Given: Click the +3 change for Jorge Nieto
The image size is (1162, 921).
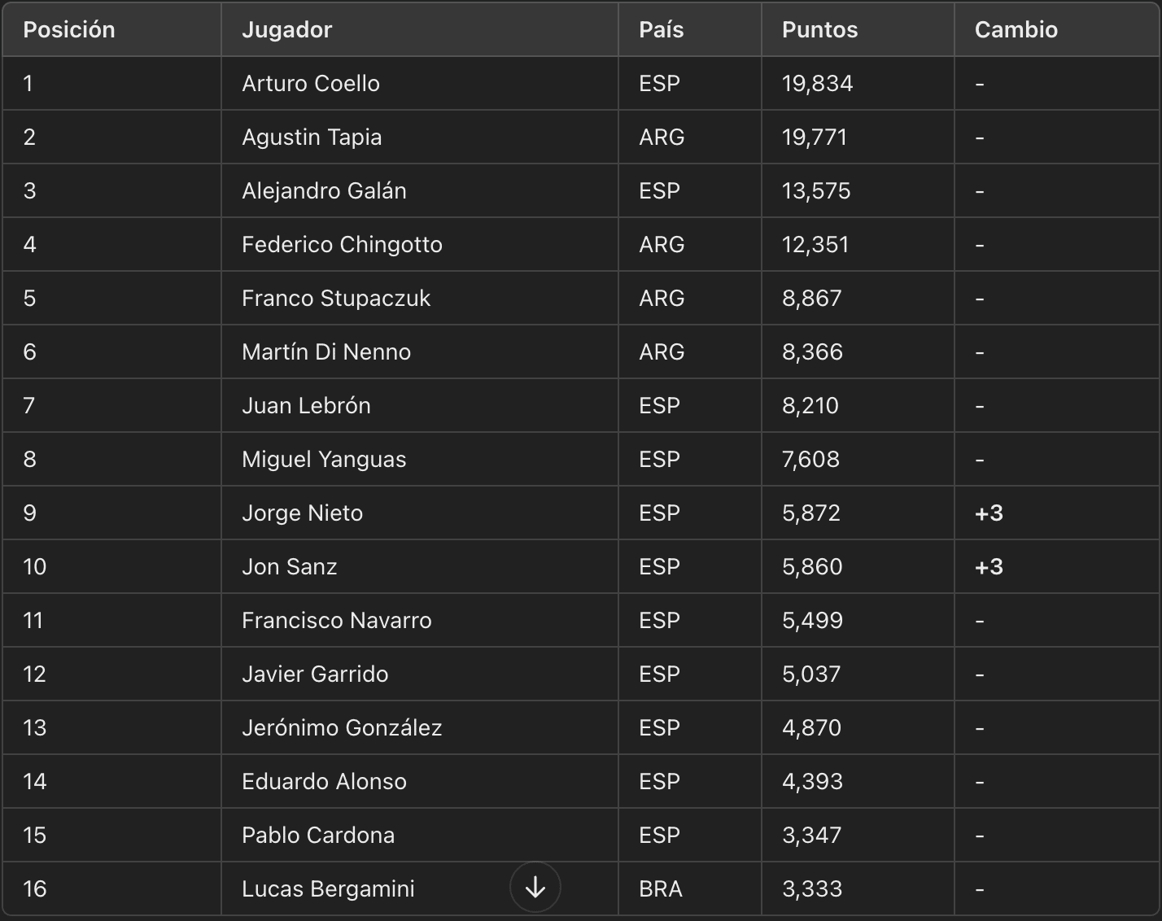Looking at the screenshot, I should coord(989,513).
